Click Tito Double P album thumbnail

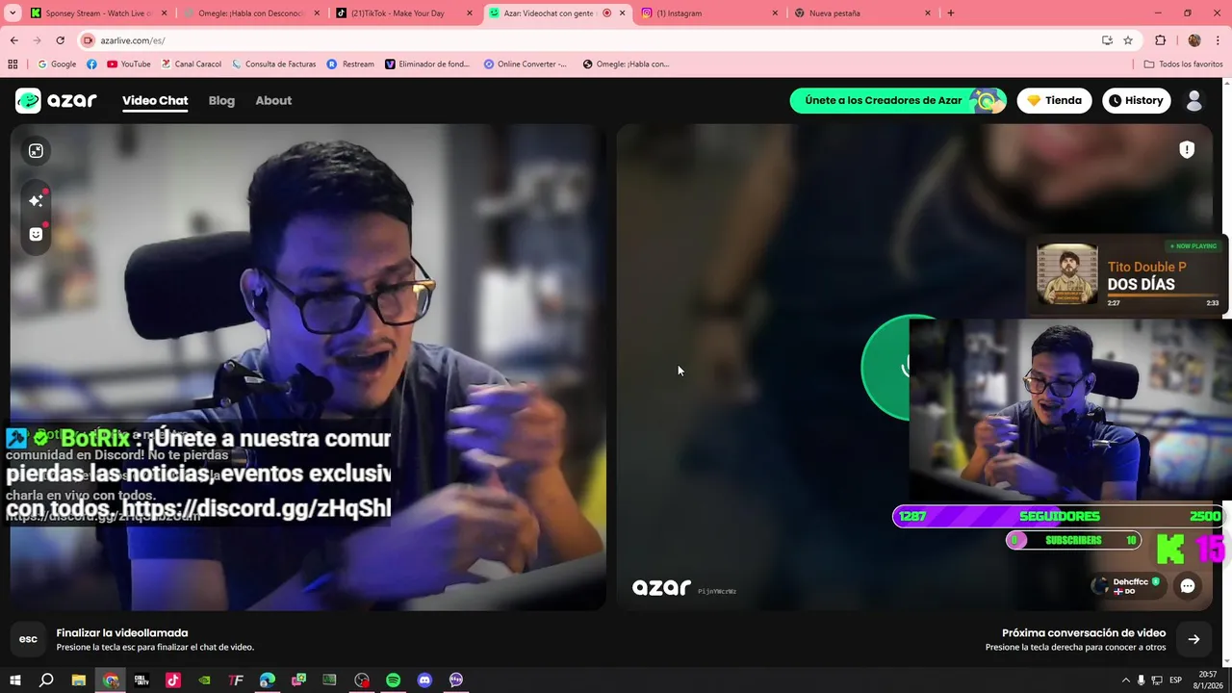1066,274
